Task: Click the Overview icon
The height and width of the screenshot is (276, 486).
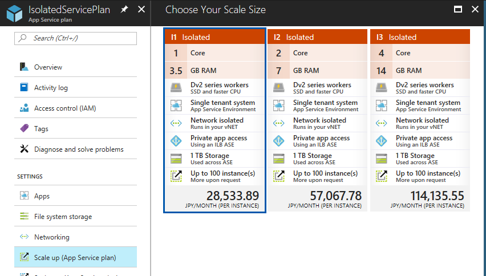Action: coord(24,67)
